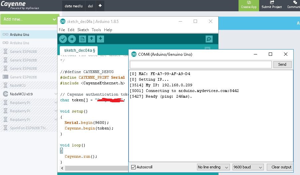Create a new sketch with New icon
The width and height of the screenshot is (300, 175).
82,39
